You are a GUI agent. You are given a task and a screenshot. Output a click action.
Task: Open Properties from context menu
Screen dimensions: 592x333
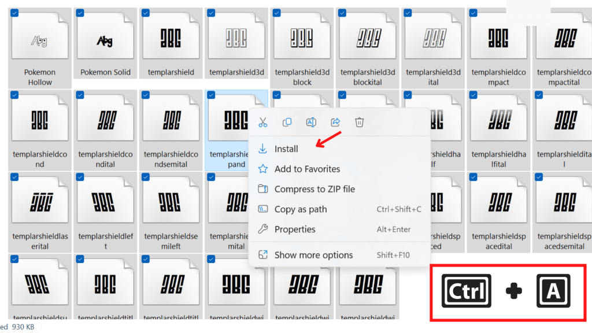pyautogui.click(x=339, y=229)
